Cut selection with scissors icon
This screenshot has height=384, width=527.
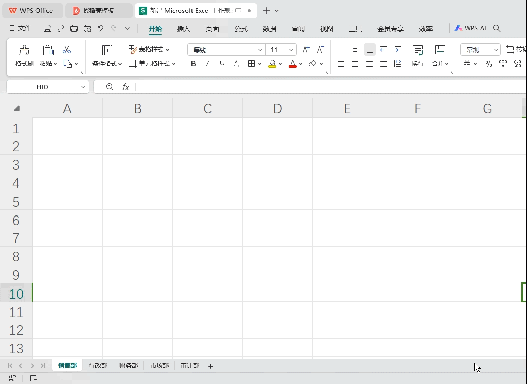pos(67,50)
